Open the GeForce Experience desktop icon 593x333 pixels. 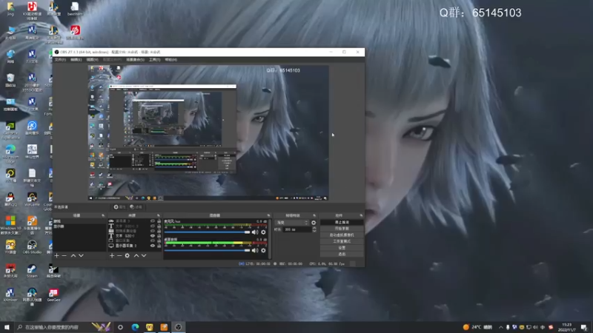point(10,130)
